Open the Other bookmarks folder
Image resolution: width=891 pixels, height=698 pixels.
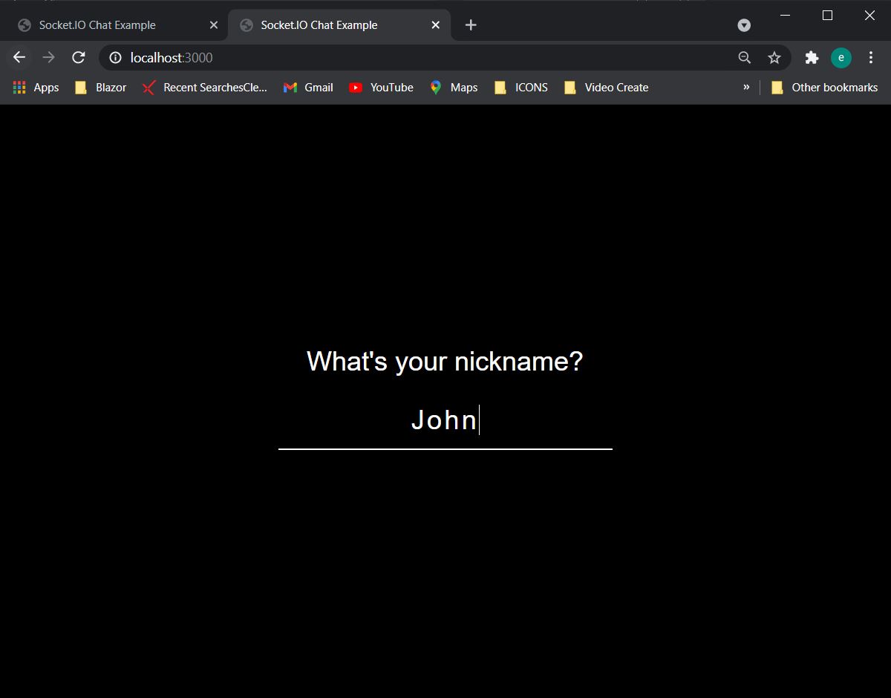tap(824, 87)
